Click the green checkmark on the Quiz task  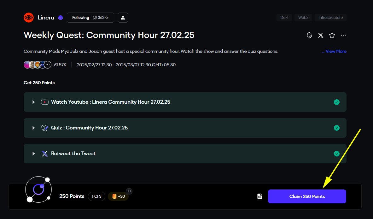[337, 128]
